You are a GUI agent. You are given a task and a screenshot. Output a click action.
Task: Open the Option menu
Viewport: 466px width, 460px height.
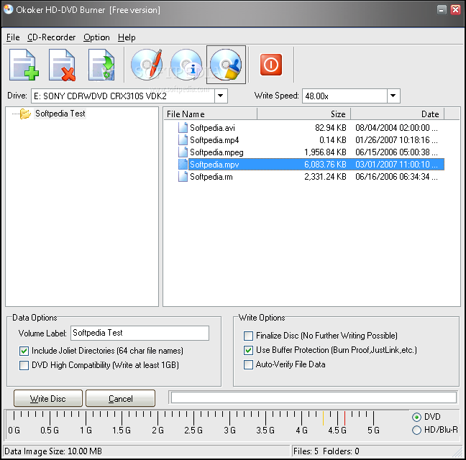pos(96,37)
